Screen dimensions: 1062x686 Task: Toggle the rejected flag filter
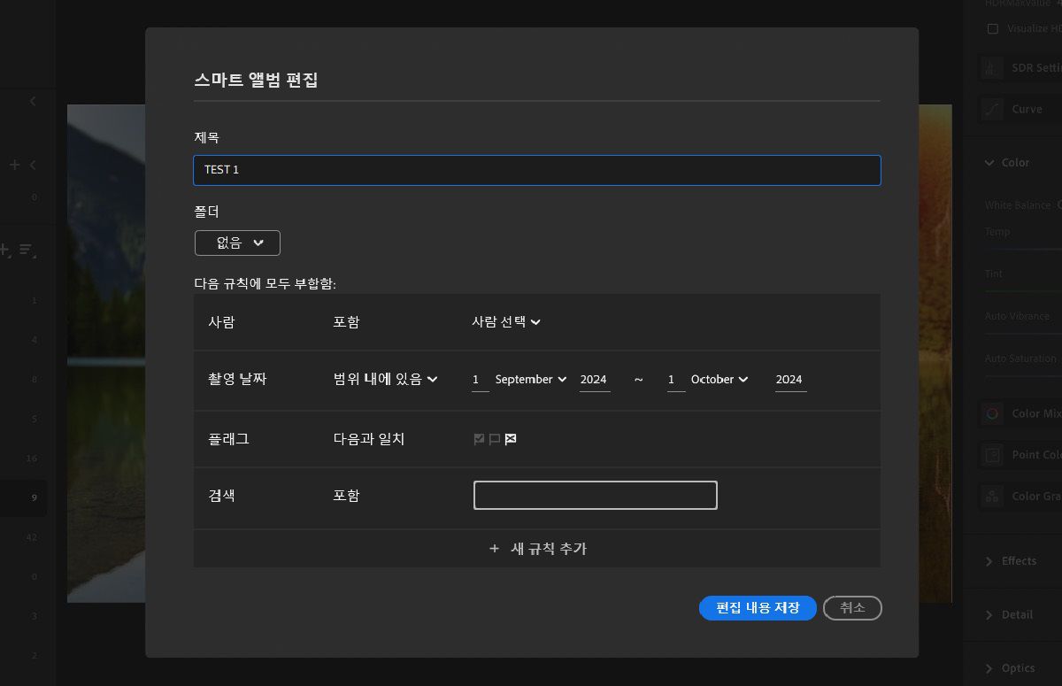pos(510,438)
